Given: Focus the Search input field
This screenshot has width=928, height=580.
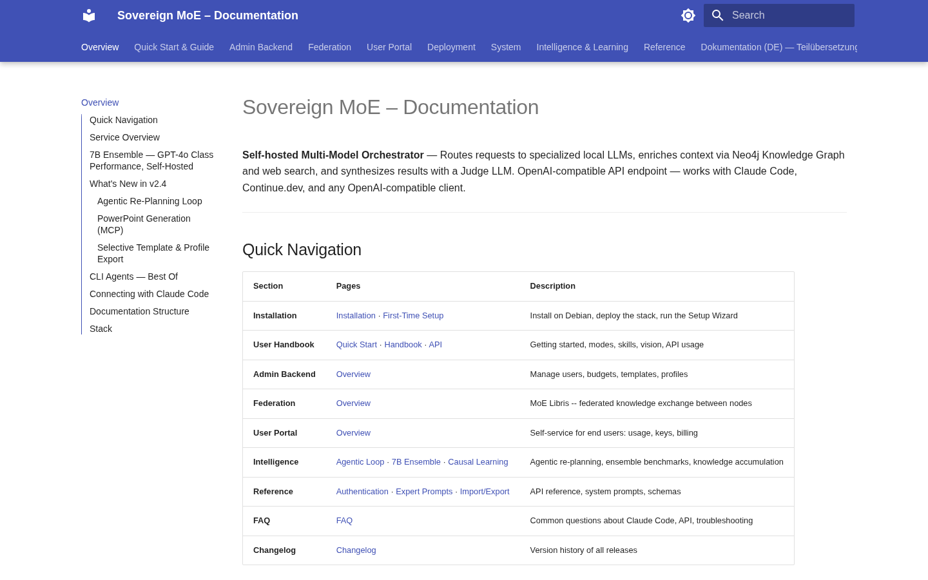Looking at the screenshot, I should (779, 15).
